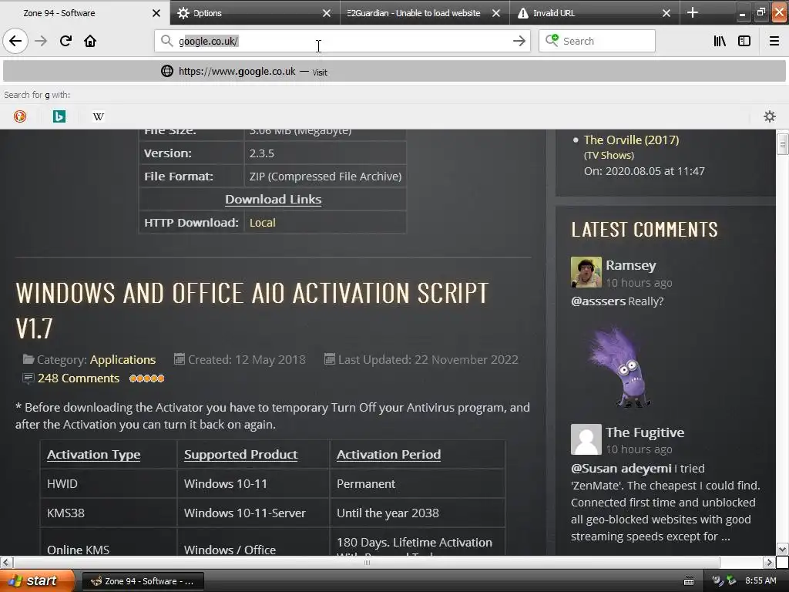This screenshot has width=789, height=592.
Task: Click the horizontal scrollbar thumb
Action: tap(367, 562)
